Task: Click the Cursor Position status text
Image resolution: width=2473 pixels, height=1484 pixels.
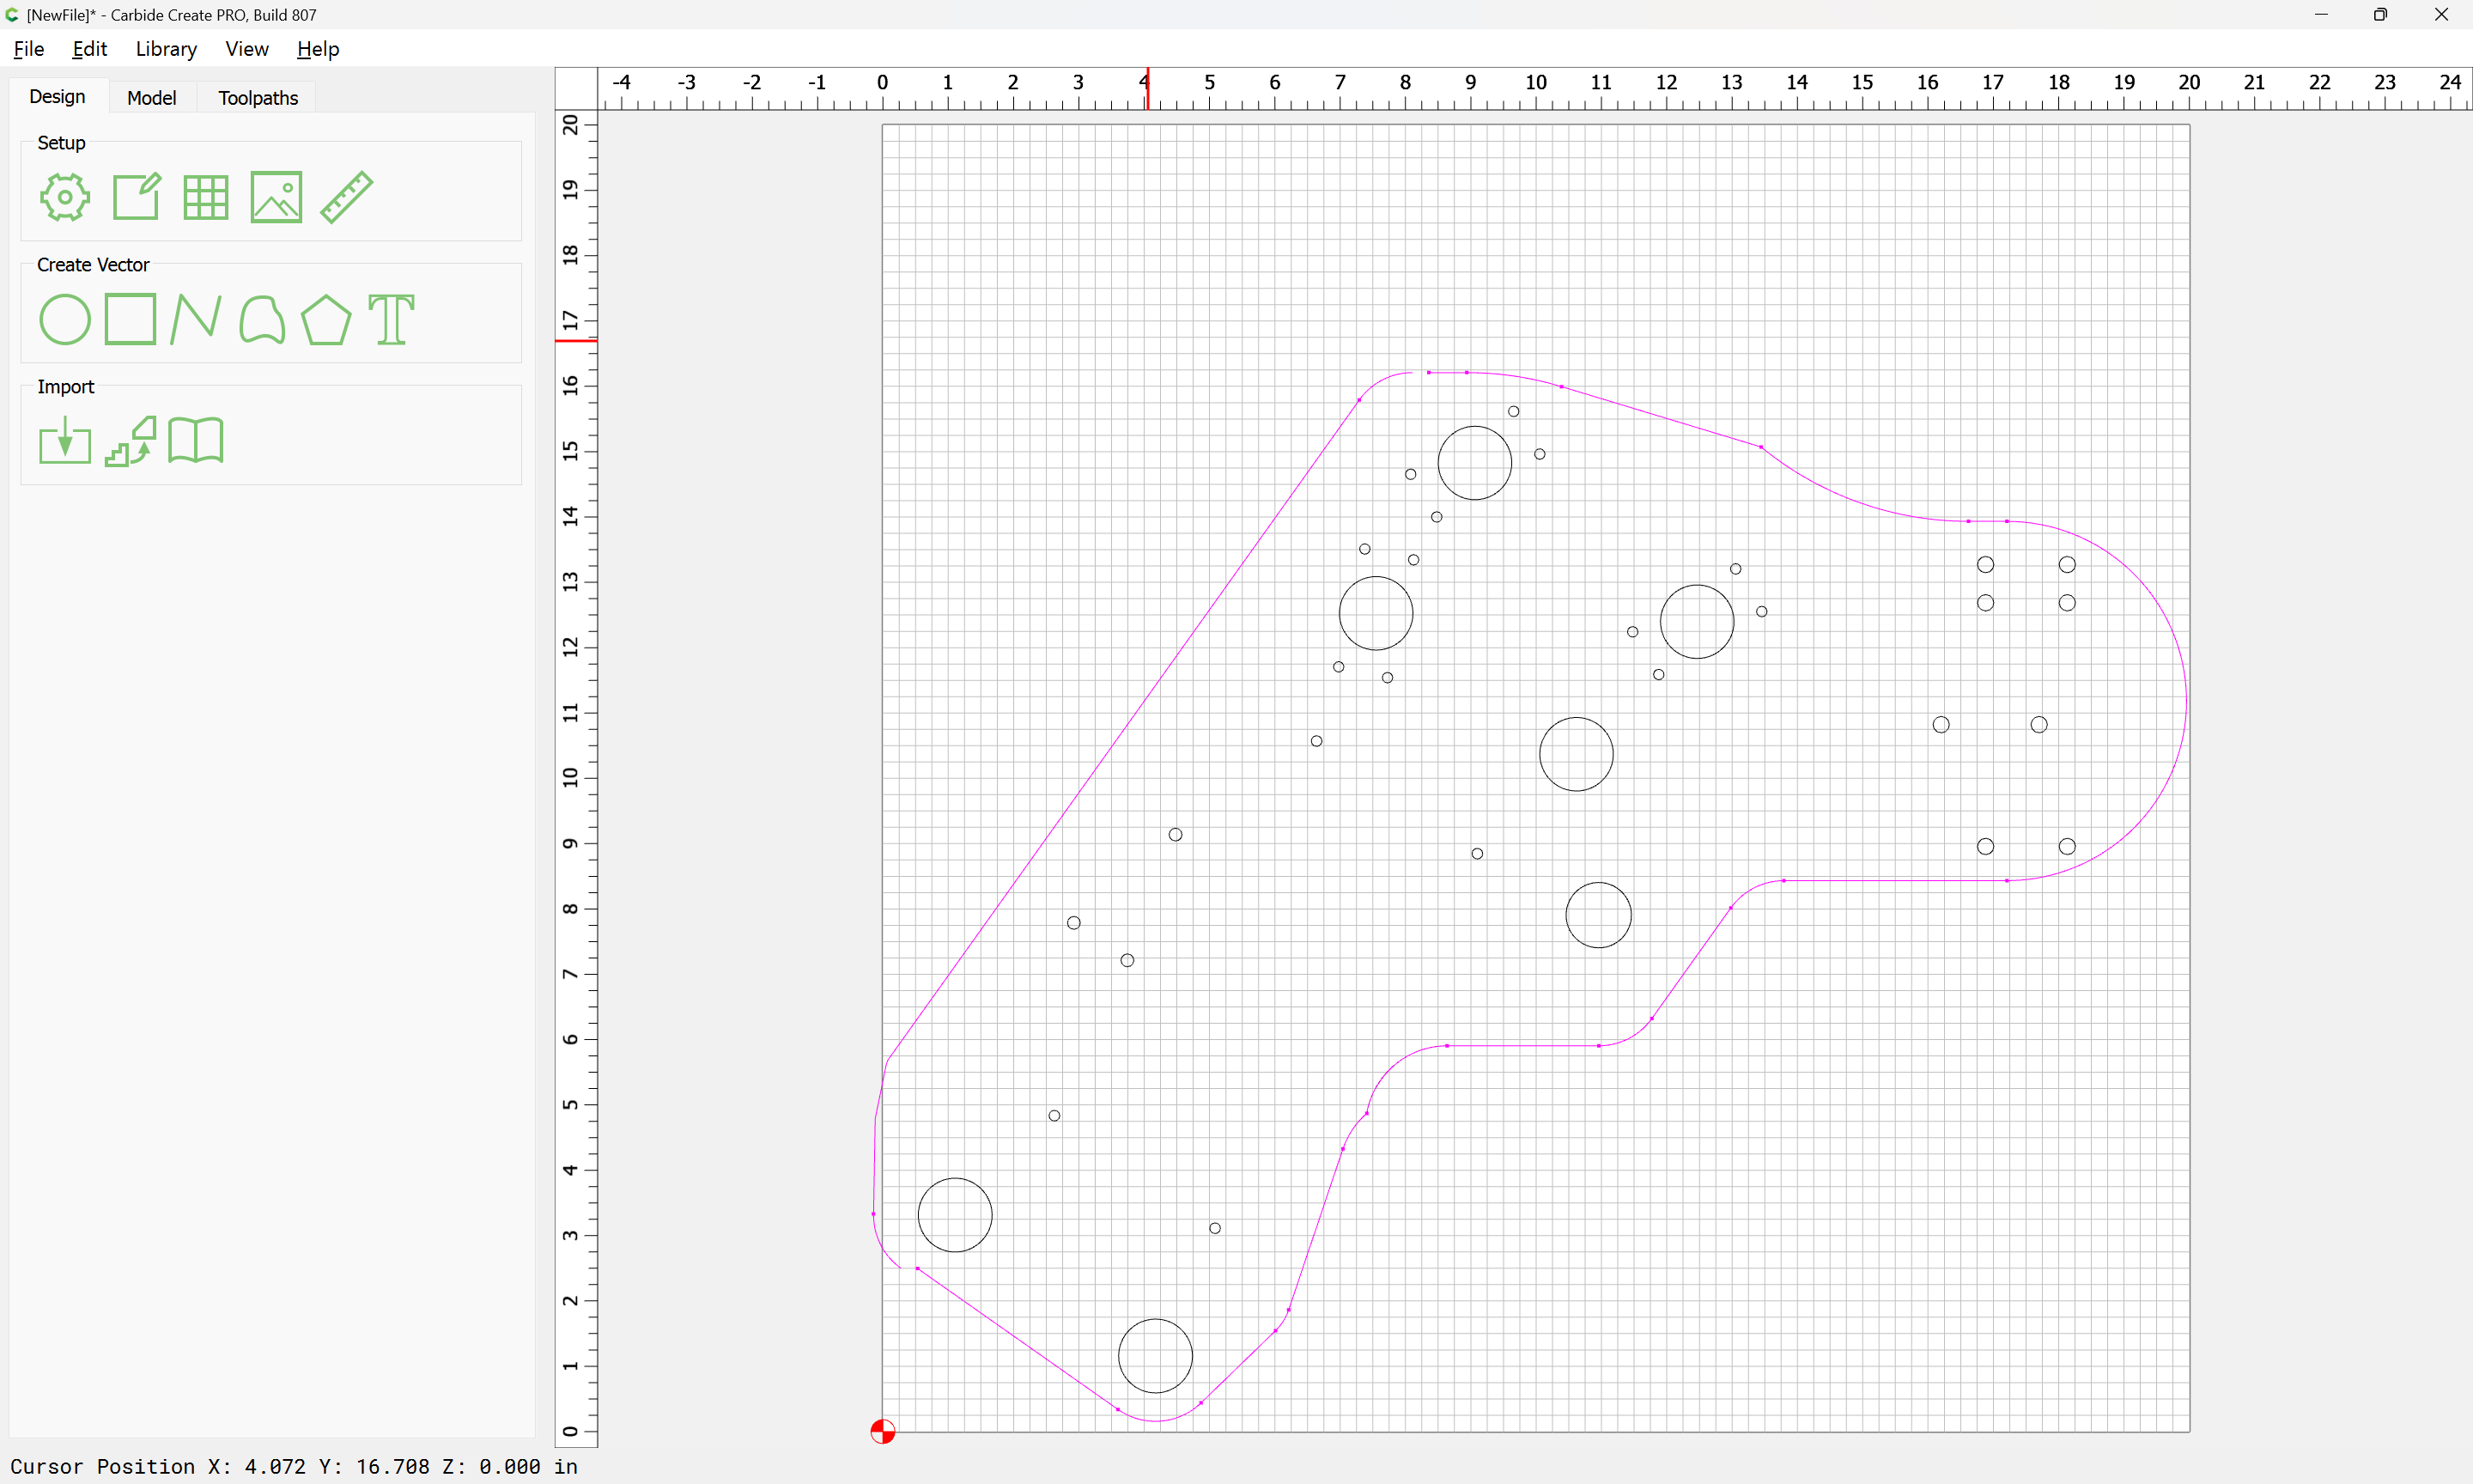Action: 294,1466
